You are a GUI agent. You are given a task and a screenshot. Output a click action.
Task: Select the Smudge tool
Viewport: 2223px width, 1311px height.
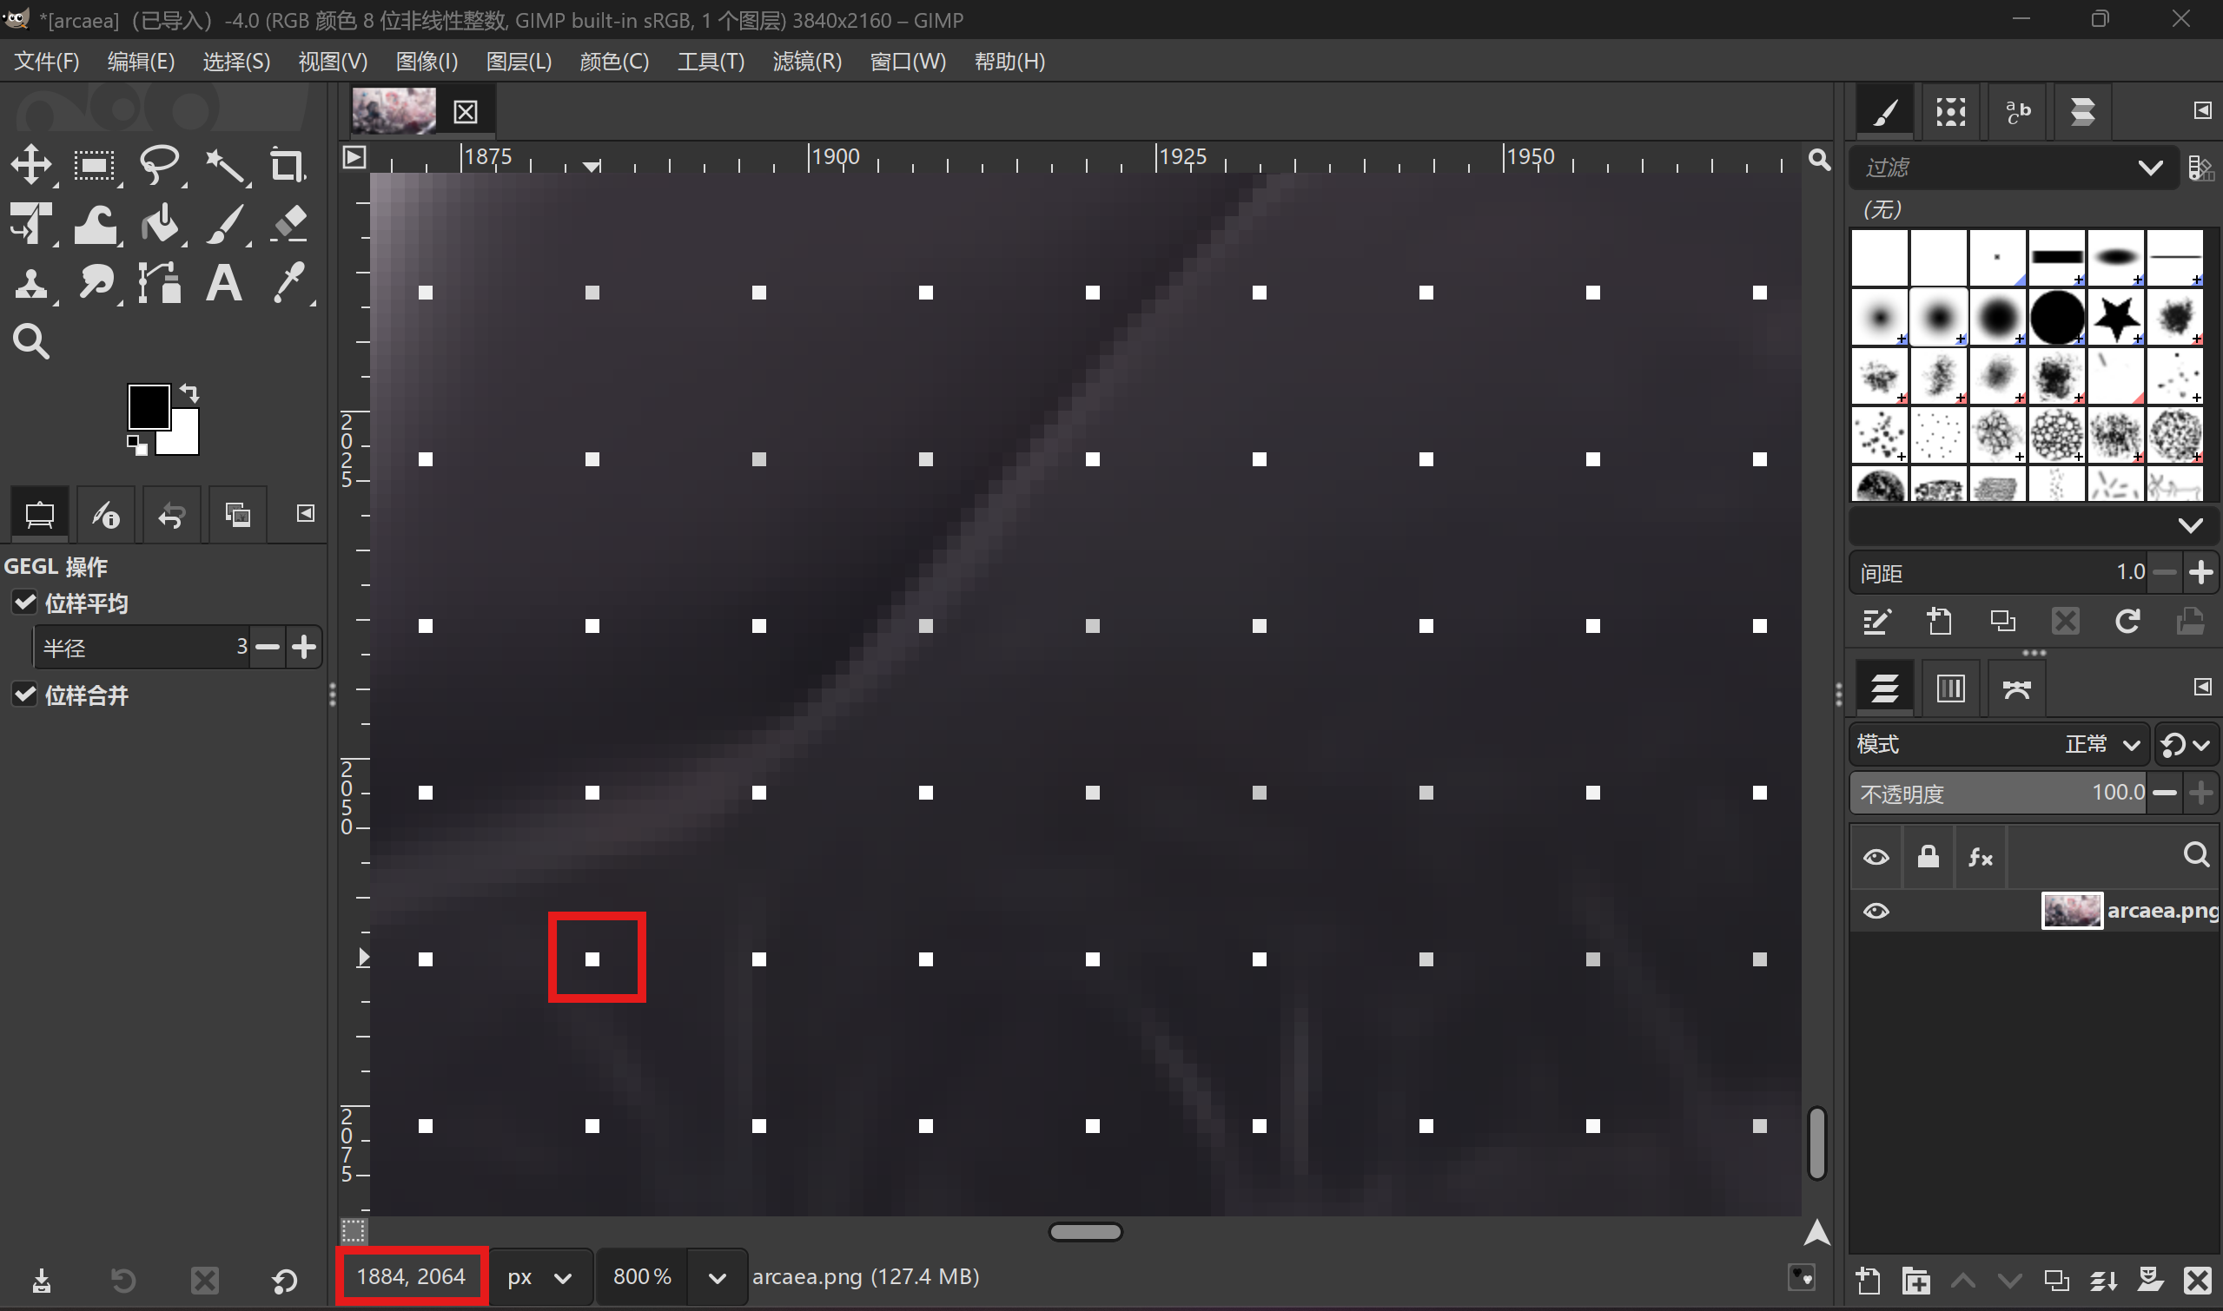tap(95, 284)
